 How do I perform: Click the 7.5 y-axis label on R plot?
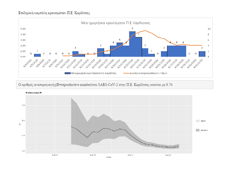[24, 105]
